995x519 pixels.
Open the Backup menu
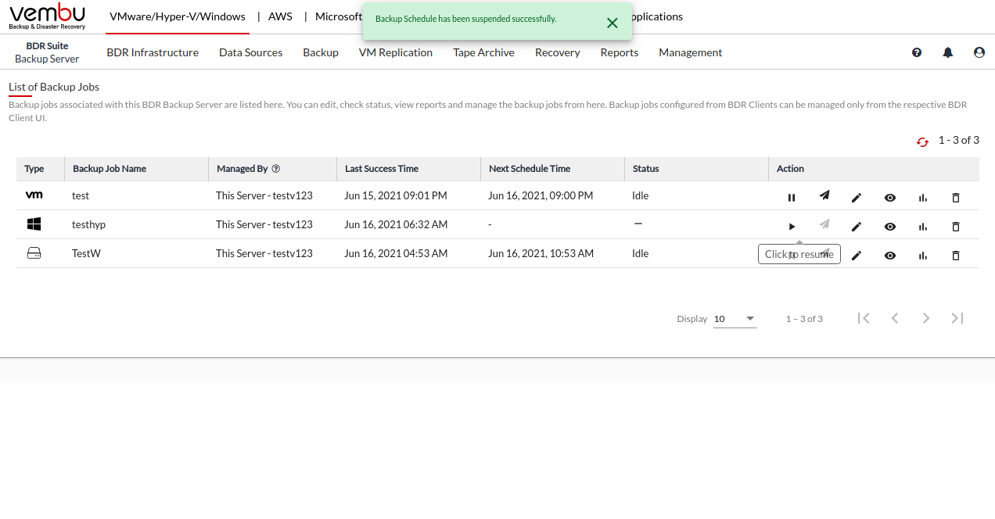point(321,52)
